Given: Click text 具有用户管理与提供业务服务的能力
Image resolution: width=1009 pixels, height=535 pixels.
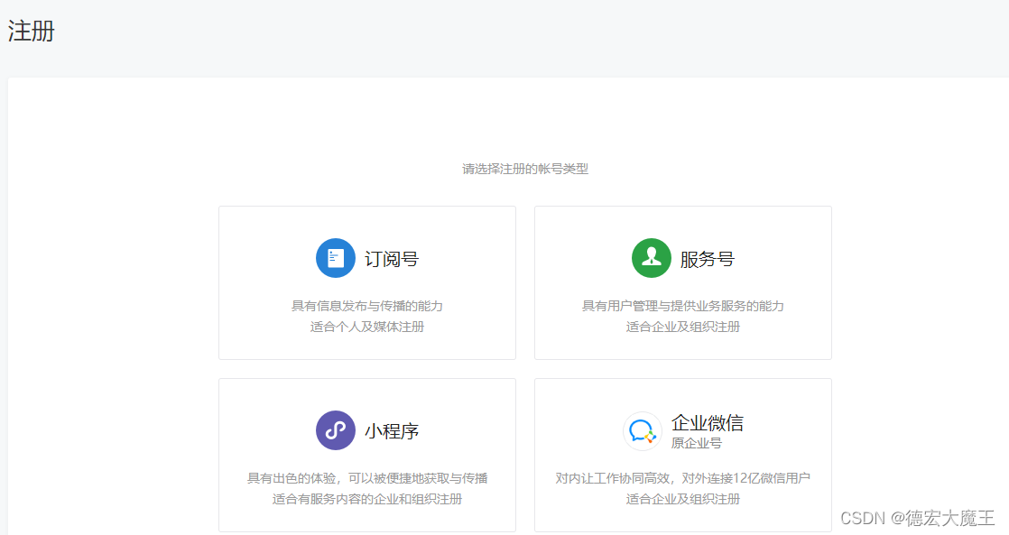Looking at the screenshot, I should coord(683,306).
